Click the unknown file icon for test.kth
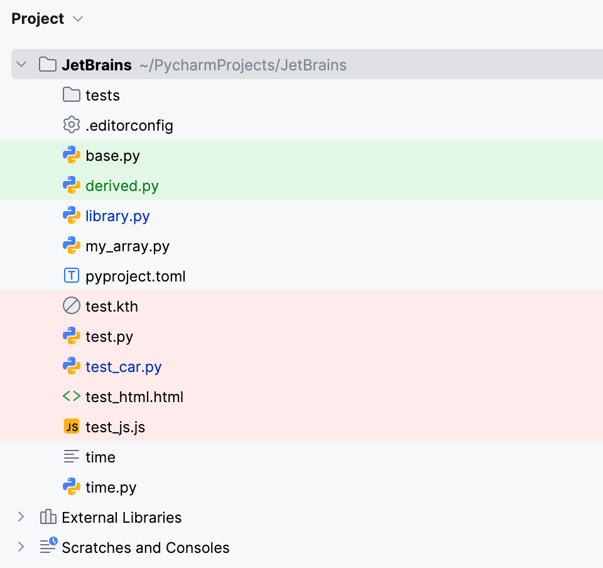The image size is (603, 568). (x=72, y=306)
